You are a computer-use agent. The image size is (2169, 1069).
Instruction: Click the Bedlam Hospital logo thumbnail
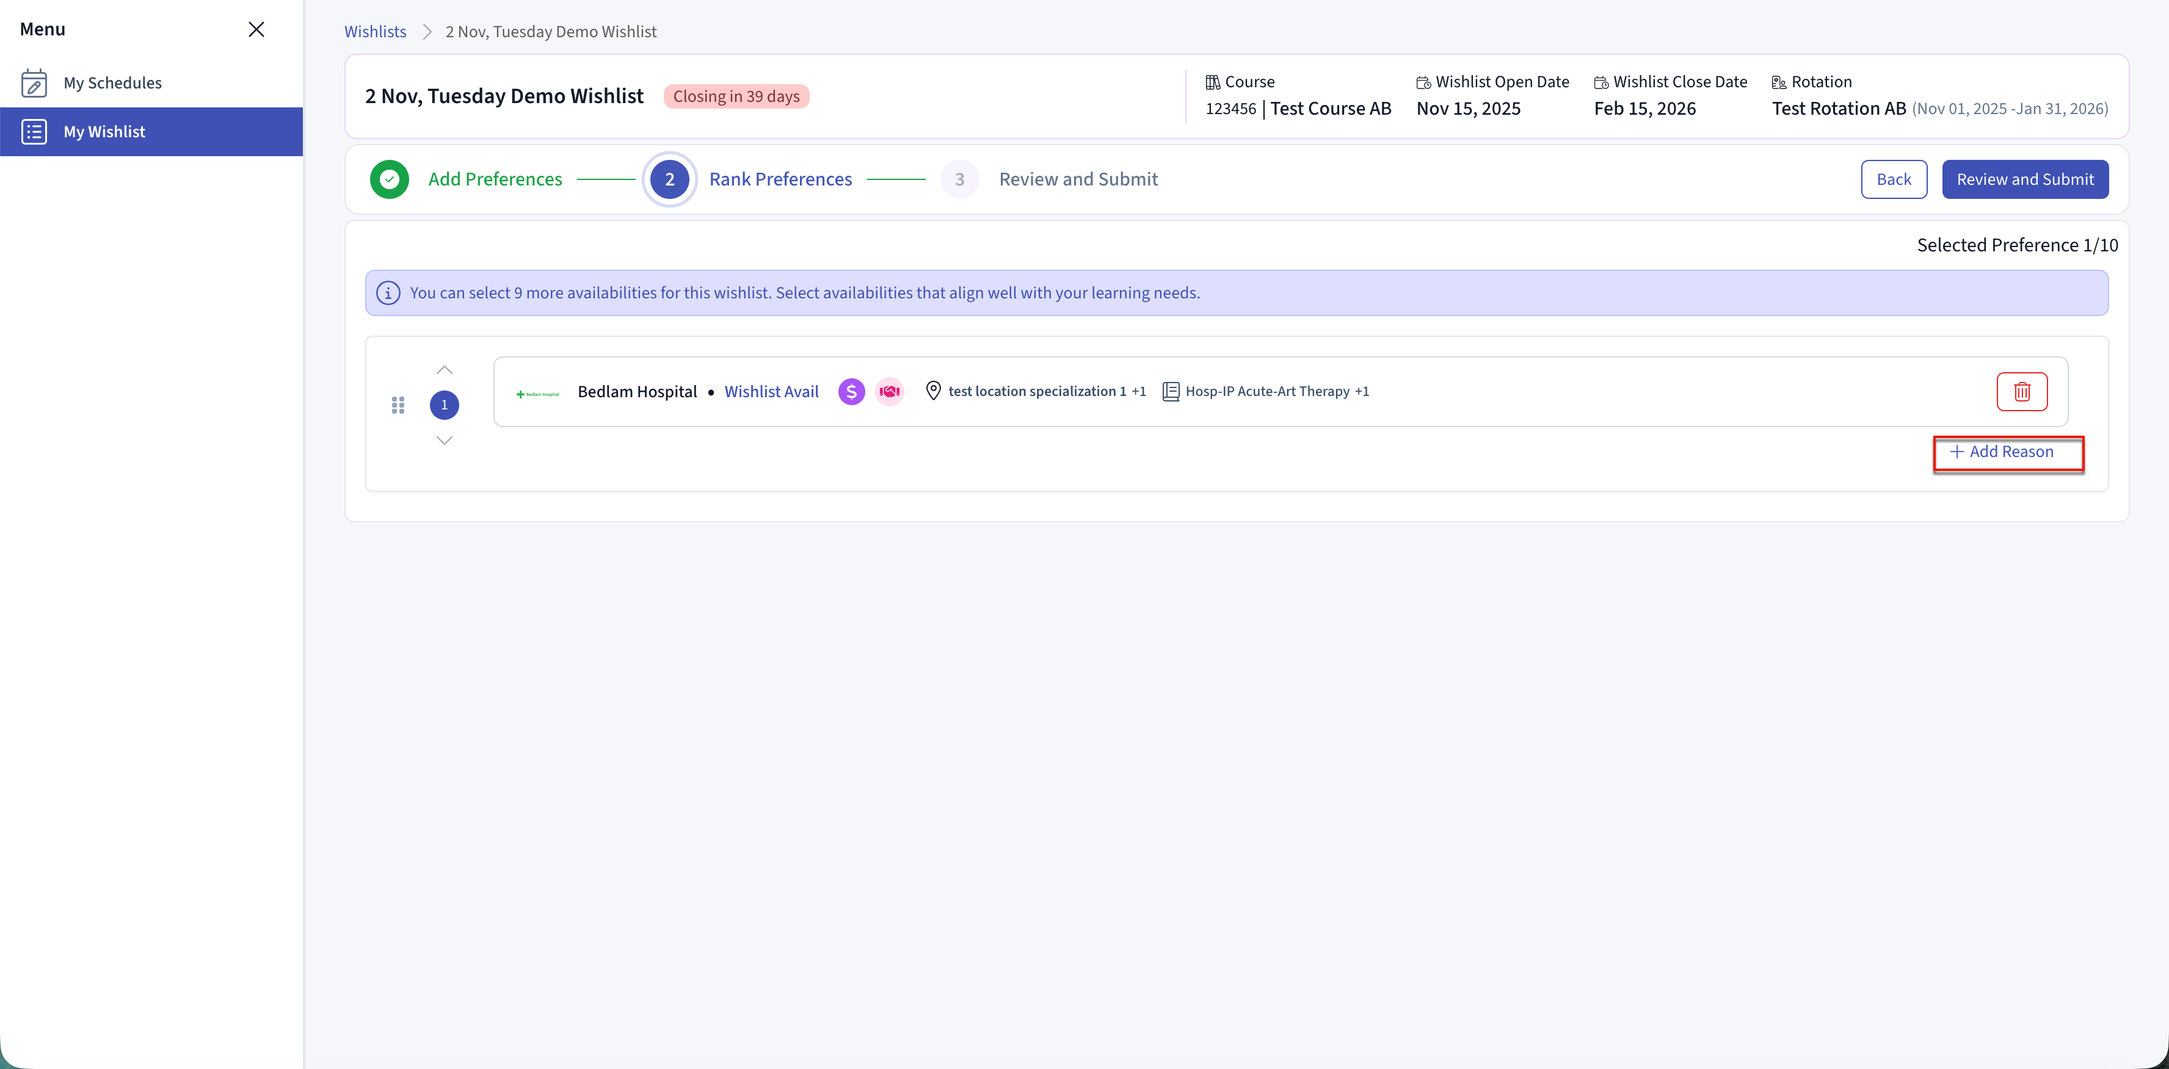point(537,393)
